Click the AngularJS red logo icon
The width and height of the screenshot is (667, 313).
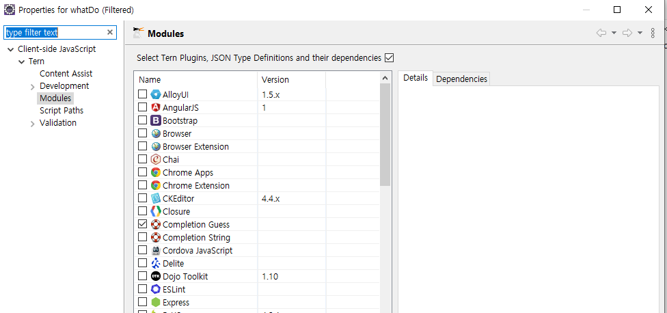click(156, 107)
